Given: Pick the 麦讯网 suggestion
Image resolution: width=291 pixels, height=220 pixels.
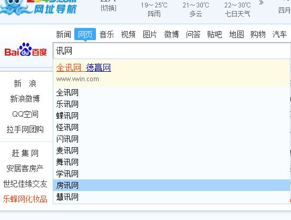Looking at the screenshot, I should [171, 150].
